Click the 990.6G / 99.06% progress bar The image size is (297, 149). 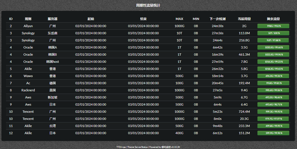click(x=273, y=90)
